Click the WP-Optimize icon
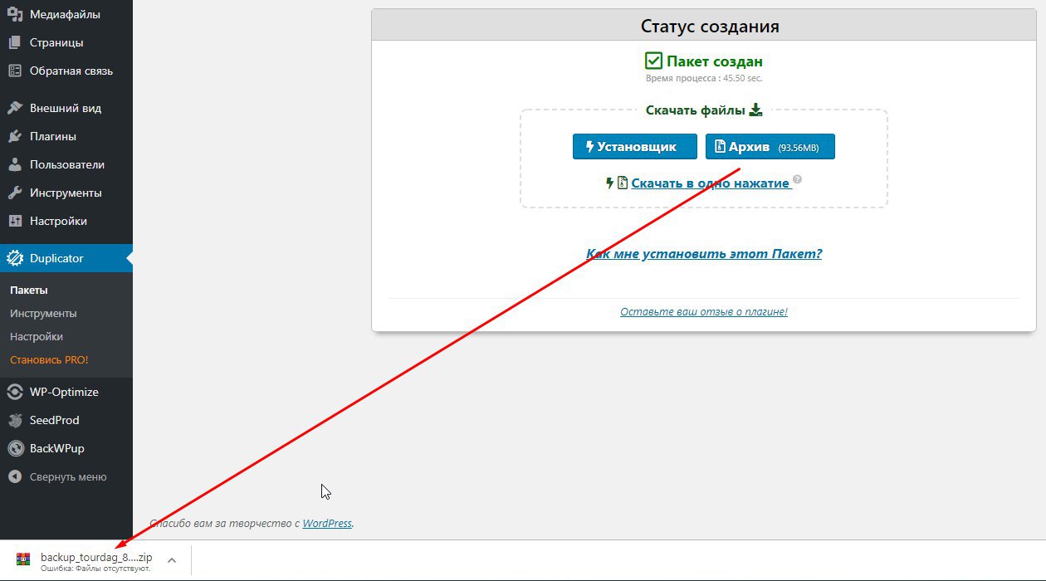 click(15, 392)
